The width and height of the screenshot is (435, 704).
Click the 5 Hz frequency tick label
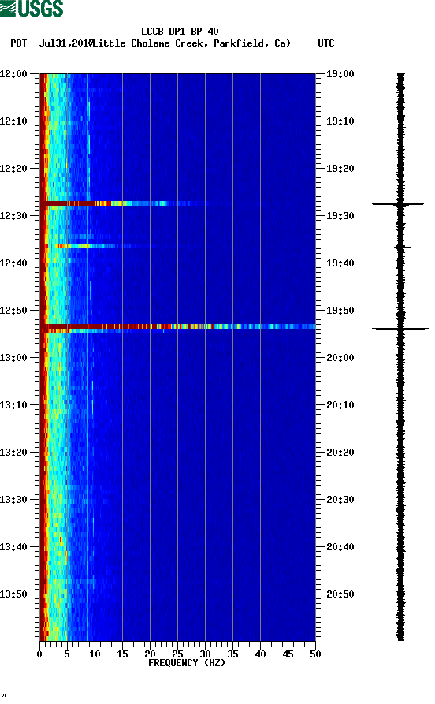67,654
